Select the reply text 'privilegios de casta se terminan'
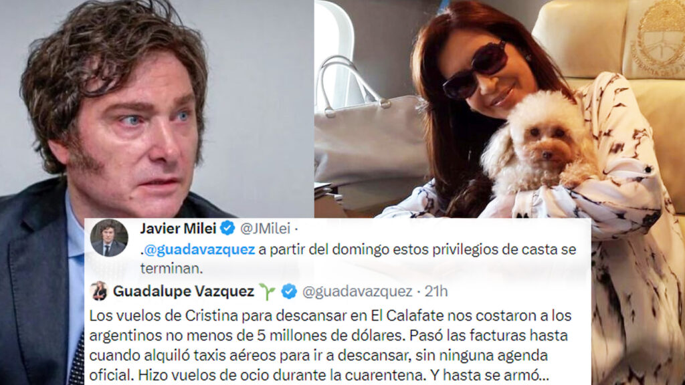This screenshot has width=685, height=385. [x=359, y=259]
